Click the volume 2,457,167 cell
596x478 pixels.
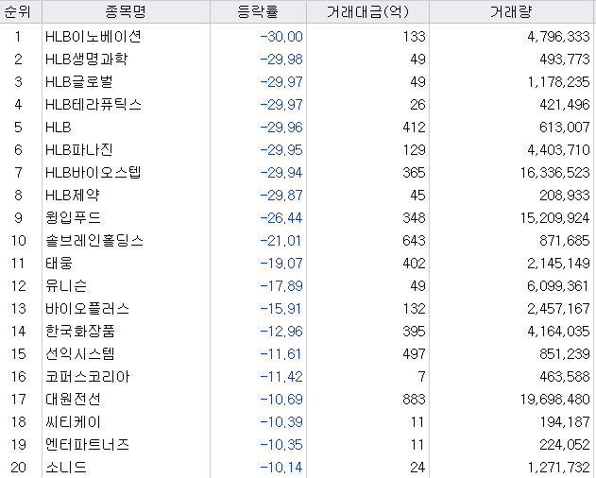pos(558,308)
